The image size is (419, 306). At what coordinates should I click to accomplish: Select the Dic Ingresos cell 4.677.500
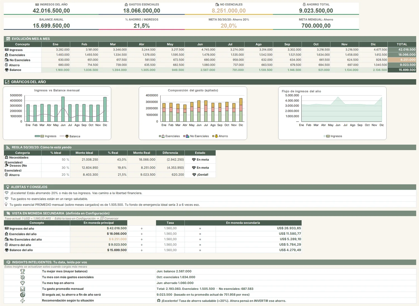pyautogui.click(x=373, y=50)
